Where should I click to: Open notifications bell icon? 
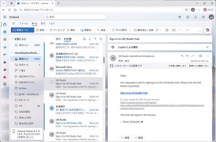[x=195, y=17]
